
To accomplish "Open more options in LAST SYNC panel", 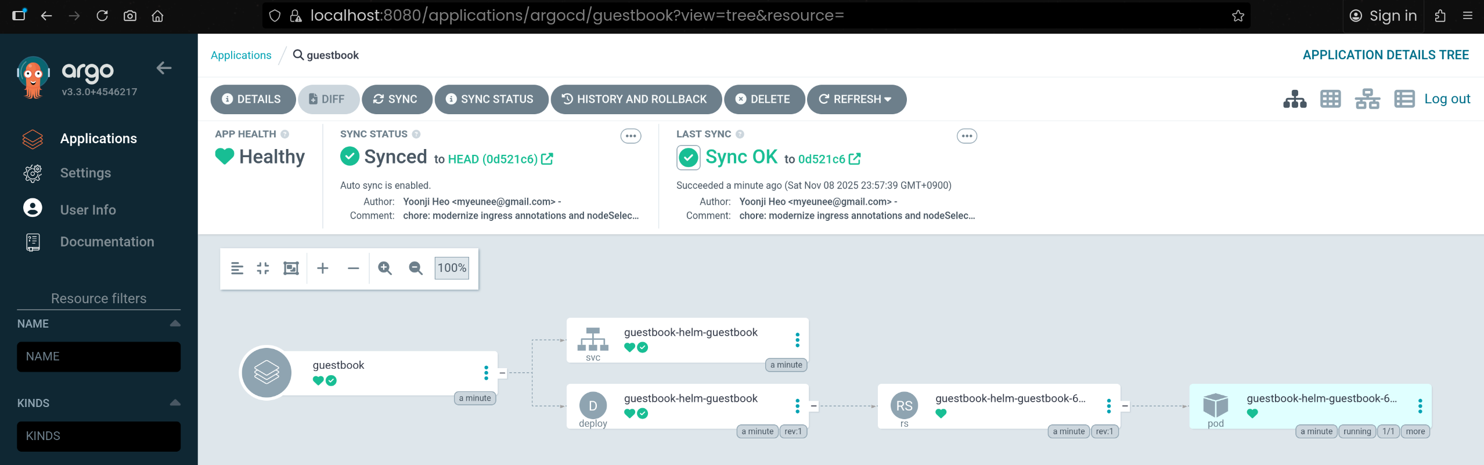I will click(x=967, y=136).
